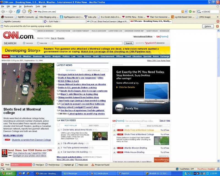Dismiss the popup blocked notification bar

tap(217, 26)
